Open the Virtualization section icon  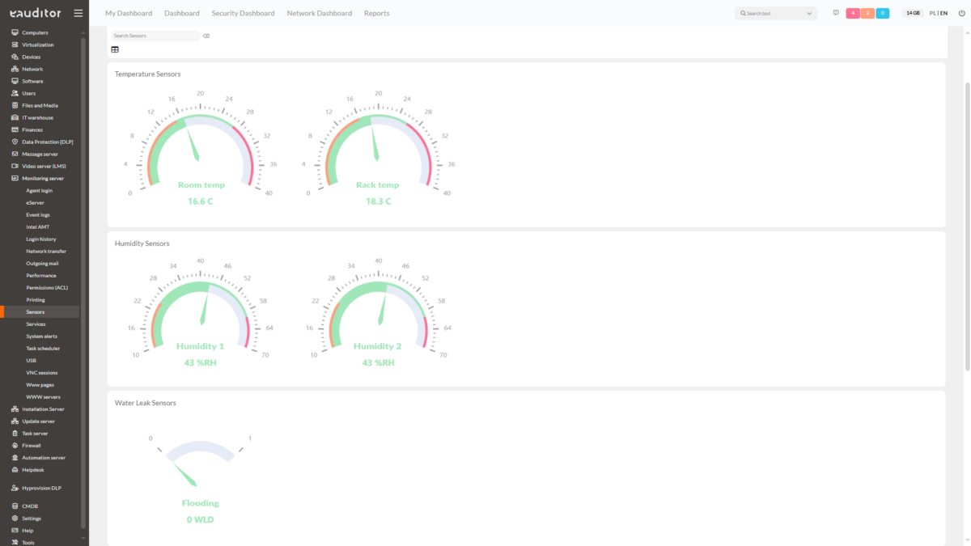15,44
